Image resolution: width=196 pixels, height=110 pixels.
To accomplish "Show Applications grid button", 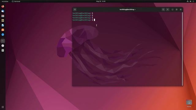I will tap(3, 107).
